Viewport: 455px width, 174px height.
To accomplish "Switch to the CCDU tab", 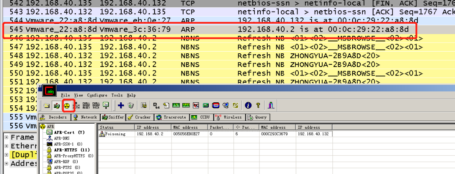I will (201, 117).
